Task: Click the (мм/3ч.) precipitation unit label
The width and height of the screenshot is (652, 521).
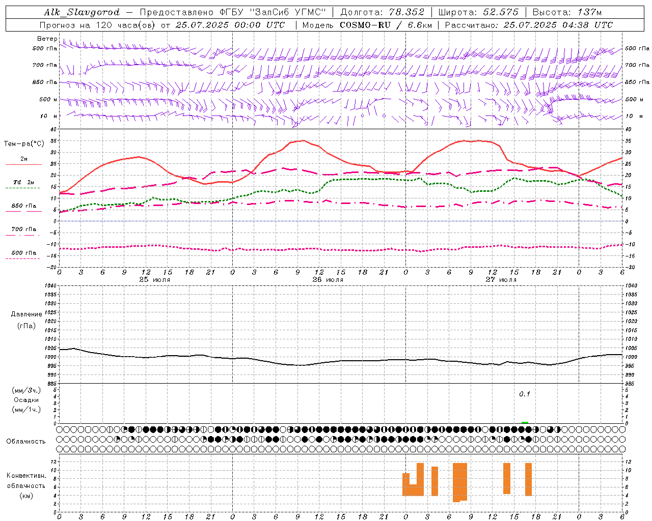Action: pyautogui.click(x=26, y=390)
